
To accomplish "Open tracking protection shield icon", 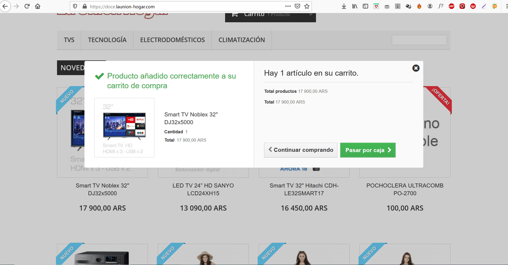I will tap(75, 6).
